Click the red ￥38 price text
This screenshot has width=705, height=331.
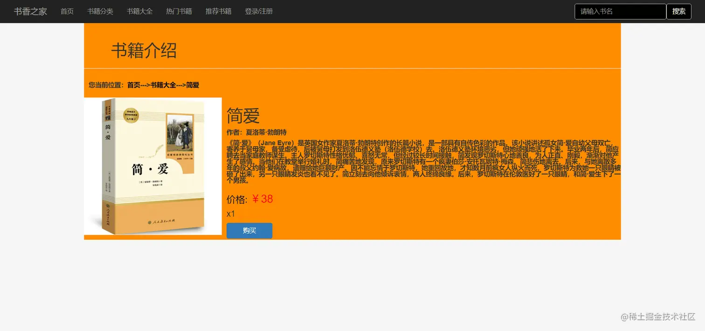262,198
